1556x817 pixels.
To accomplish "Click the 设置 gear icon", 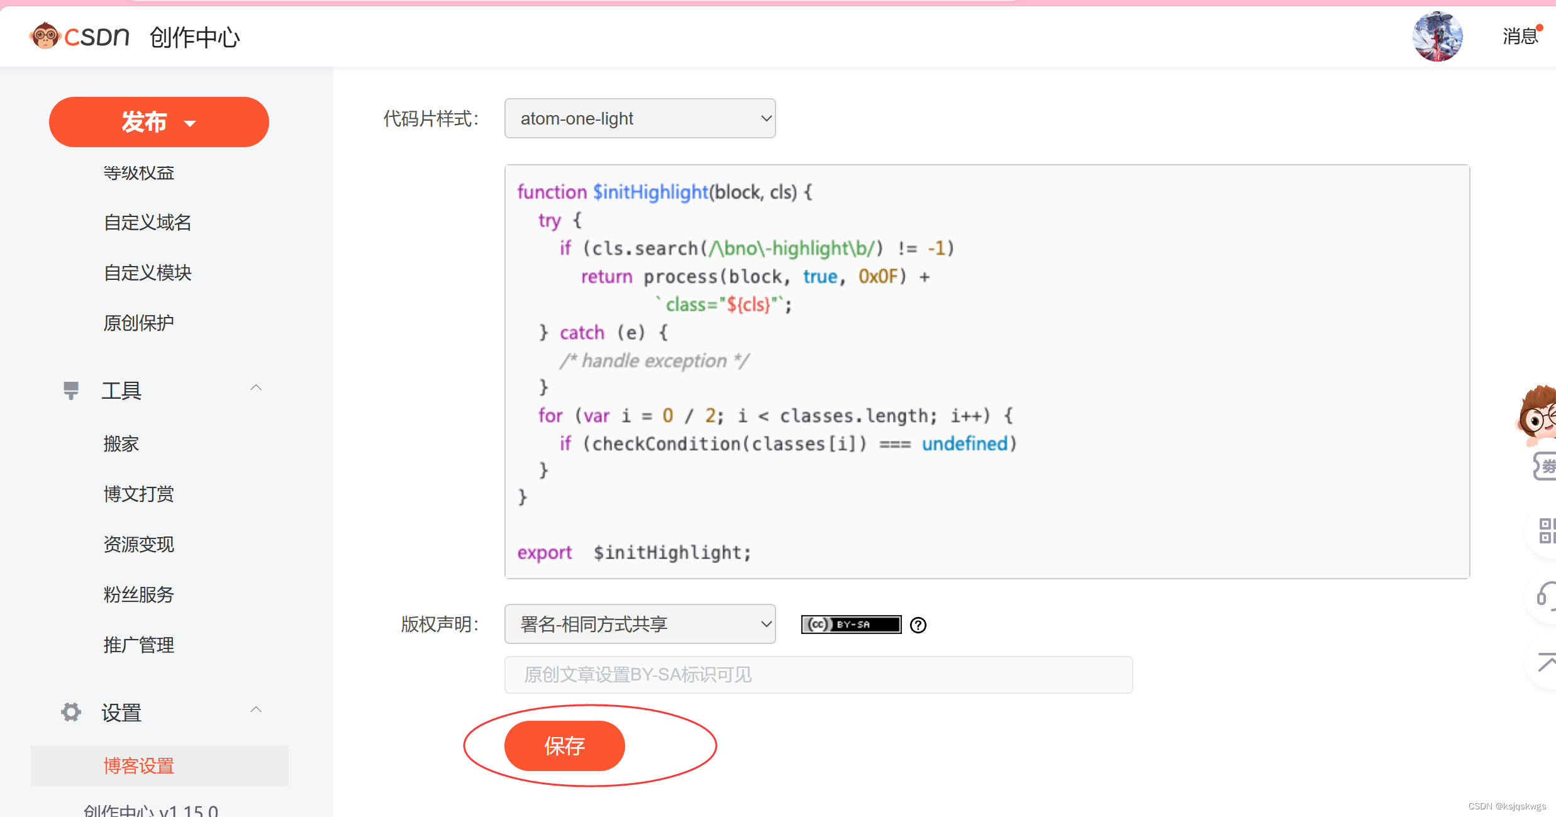I will [71, 712].
